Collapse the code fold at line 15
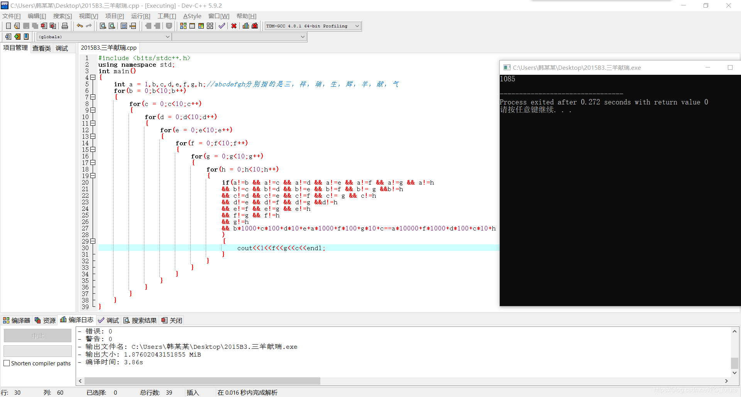The height and width of the screenshot is (397, 741). pos(93,150)
